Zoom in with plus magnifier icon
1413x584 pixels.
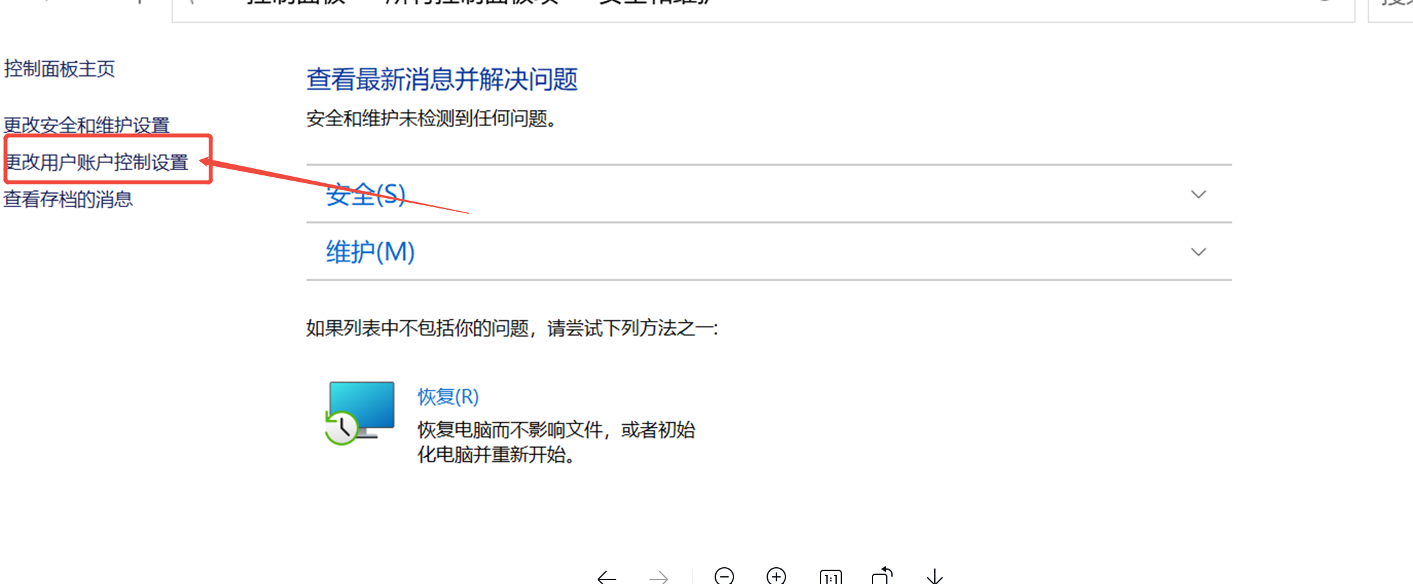(776, 576)
